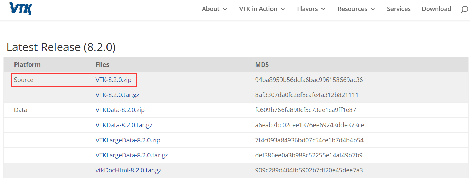Screen dimensions: 470x179
Task: Click the Source platform cell
Action: click(24, 80)
